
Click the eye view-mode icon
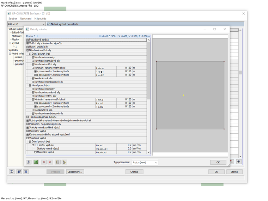(x=239, y=162)
